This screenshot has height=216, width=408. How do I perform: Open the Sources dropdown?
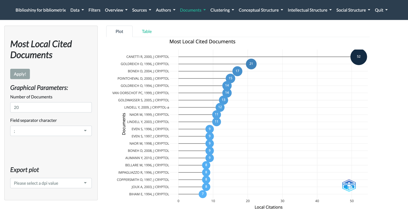pyautogui.click(x=142, y=10)
